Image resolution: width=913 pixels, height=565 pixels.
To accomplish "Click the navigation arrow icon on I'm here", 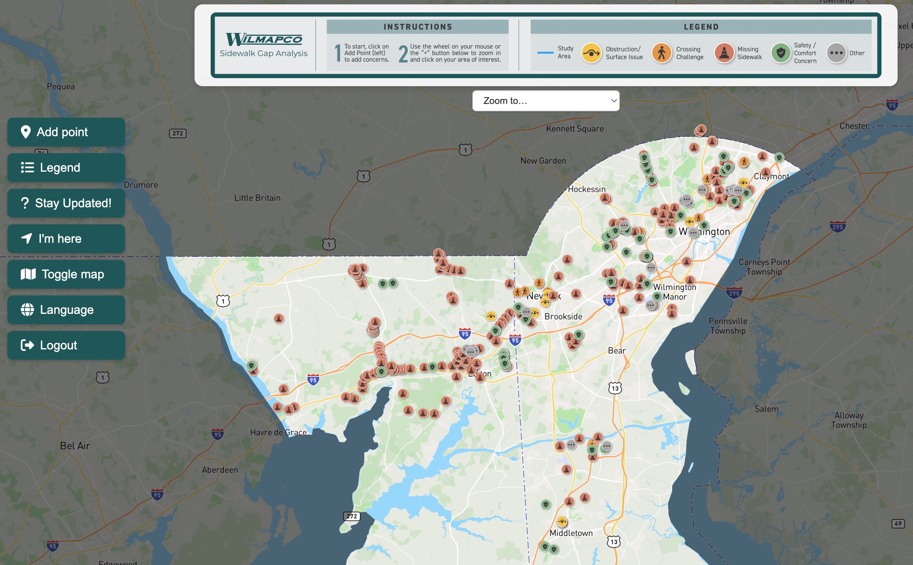I will (x=26, y=238).
